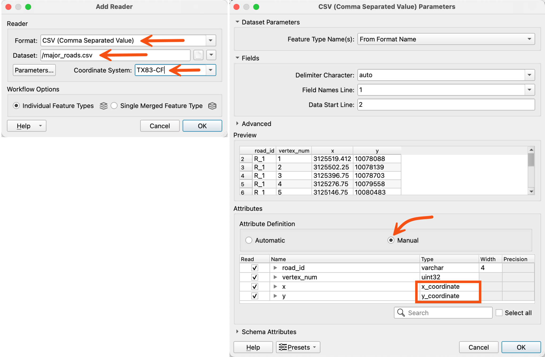This screenshot has width=545, height=357.
Task: Click Cancel in the Add Reader window
Action: (160, 126)
